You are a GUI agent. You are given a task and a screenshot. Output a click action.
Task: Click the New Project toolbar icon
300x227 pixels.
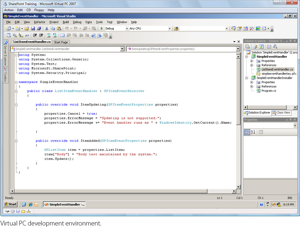[x=9, y=29]
